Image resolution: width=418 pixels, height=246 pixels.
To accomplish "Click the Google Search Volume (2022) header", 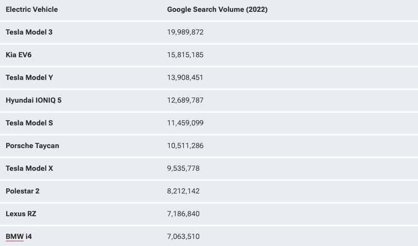I will 217,9.
